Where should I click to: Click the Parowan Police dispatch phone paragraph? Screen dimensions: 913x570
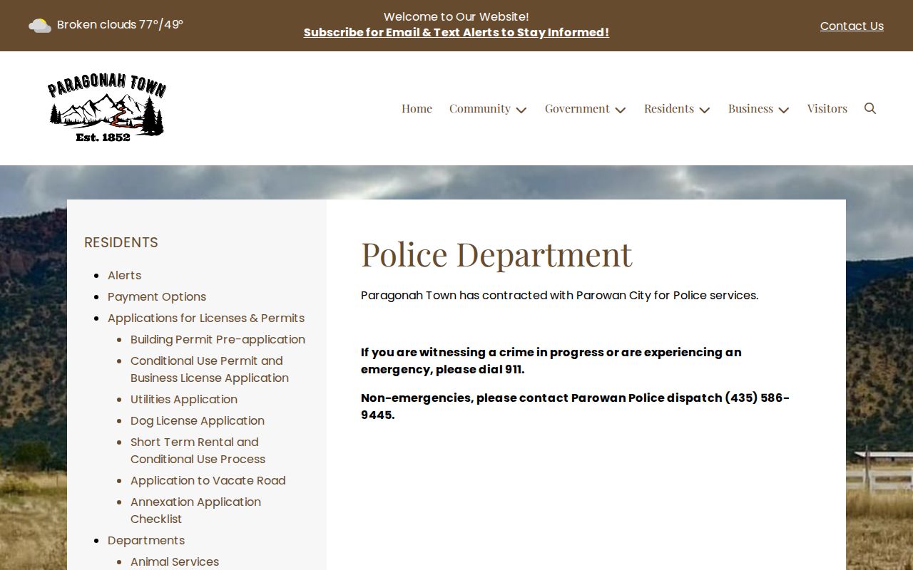(x=575, y=406)
